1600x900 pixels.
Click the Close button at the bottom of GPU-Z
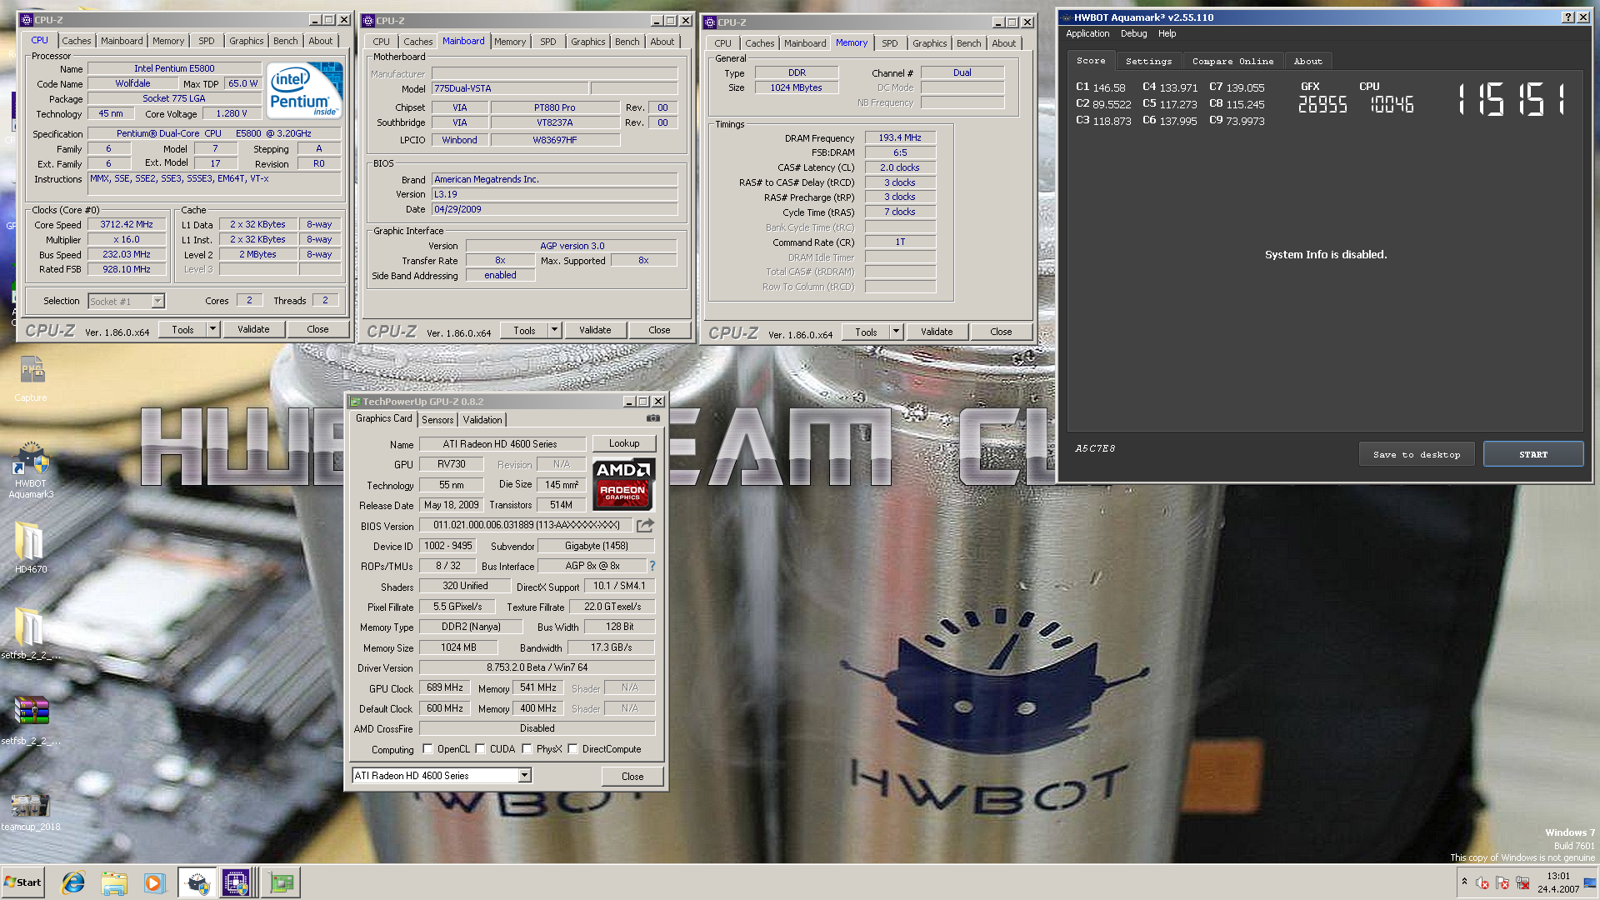click(x=632, y=777)
